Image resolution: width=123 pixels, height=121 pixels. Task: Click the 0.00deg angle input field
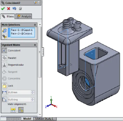click(x=19, y=100)
